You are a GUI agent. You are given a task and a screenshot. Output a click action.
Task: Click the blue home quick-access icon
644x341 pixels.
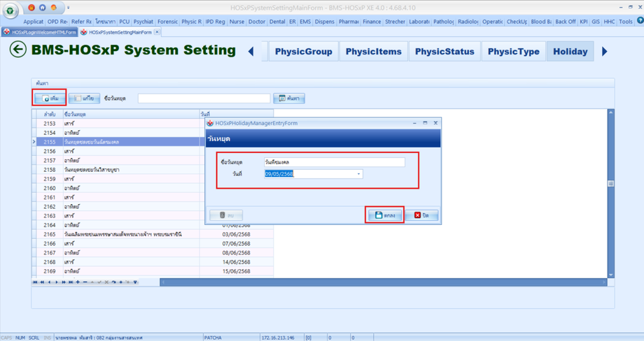42,8
